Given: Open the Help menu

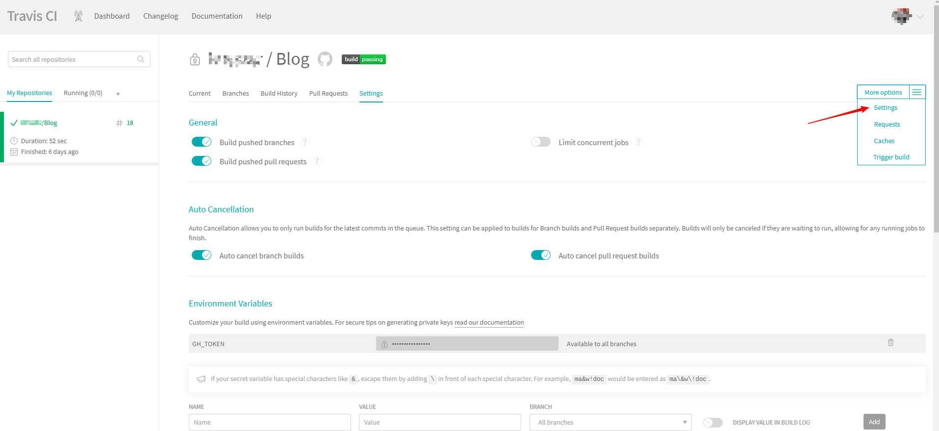Looking at the screenshot, I should pyautogui.click(x=263, y=16).
